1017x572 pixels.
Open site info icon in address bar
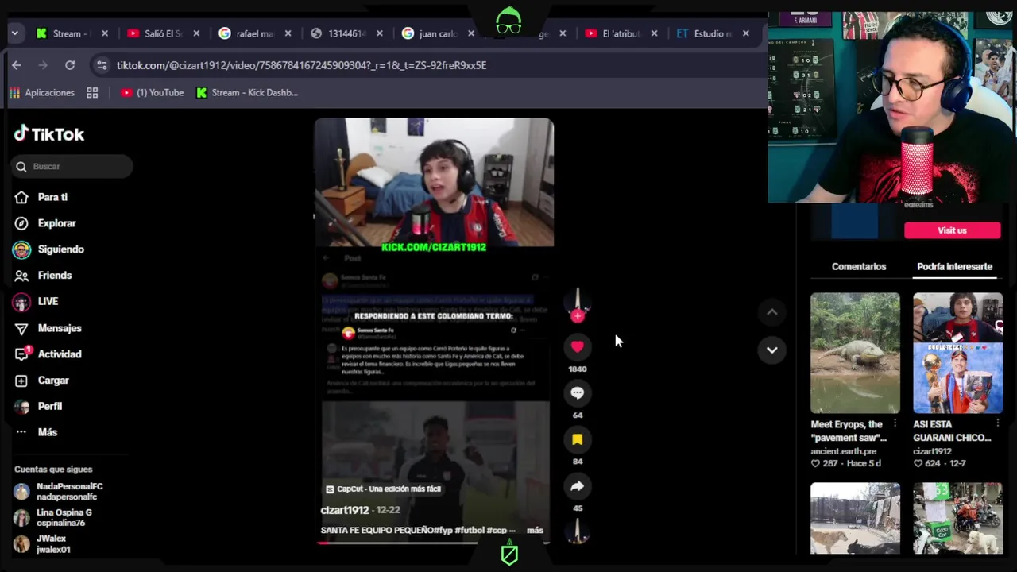[101, 65]
